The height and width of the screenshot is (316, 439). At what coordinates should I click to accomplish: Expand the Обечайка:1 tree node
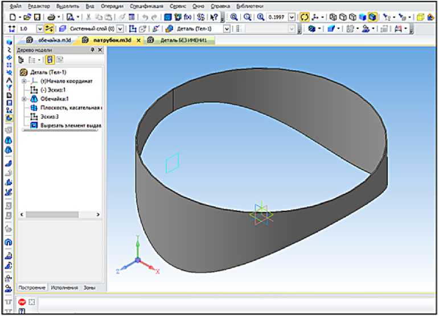[23, 99]
